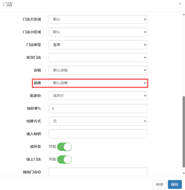
Task: Open the 店组 dropdown
Action: point(98,70)
